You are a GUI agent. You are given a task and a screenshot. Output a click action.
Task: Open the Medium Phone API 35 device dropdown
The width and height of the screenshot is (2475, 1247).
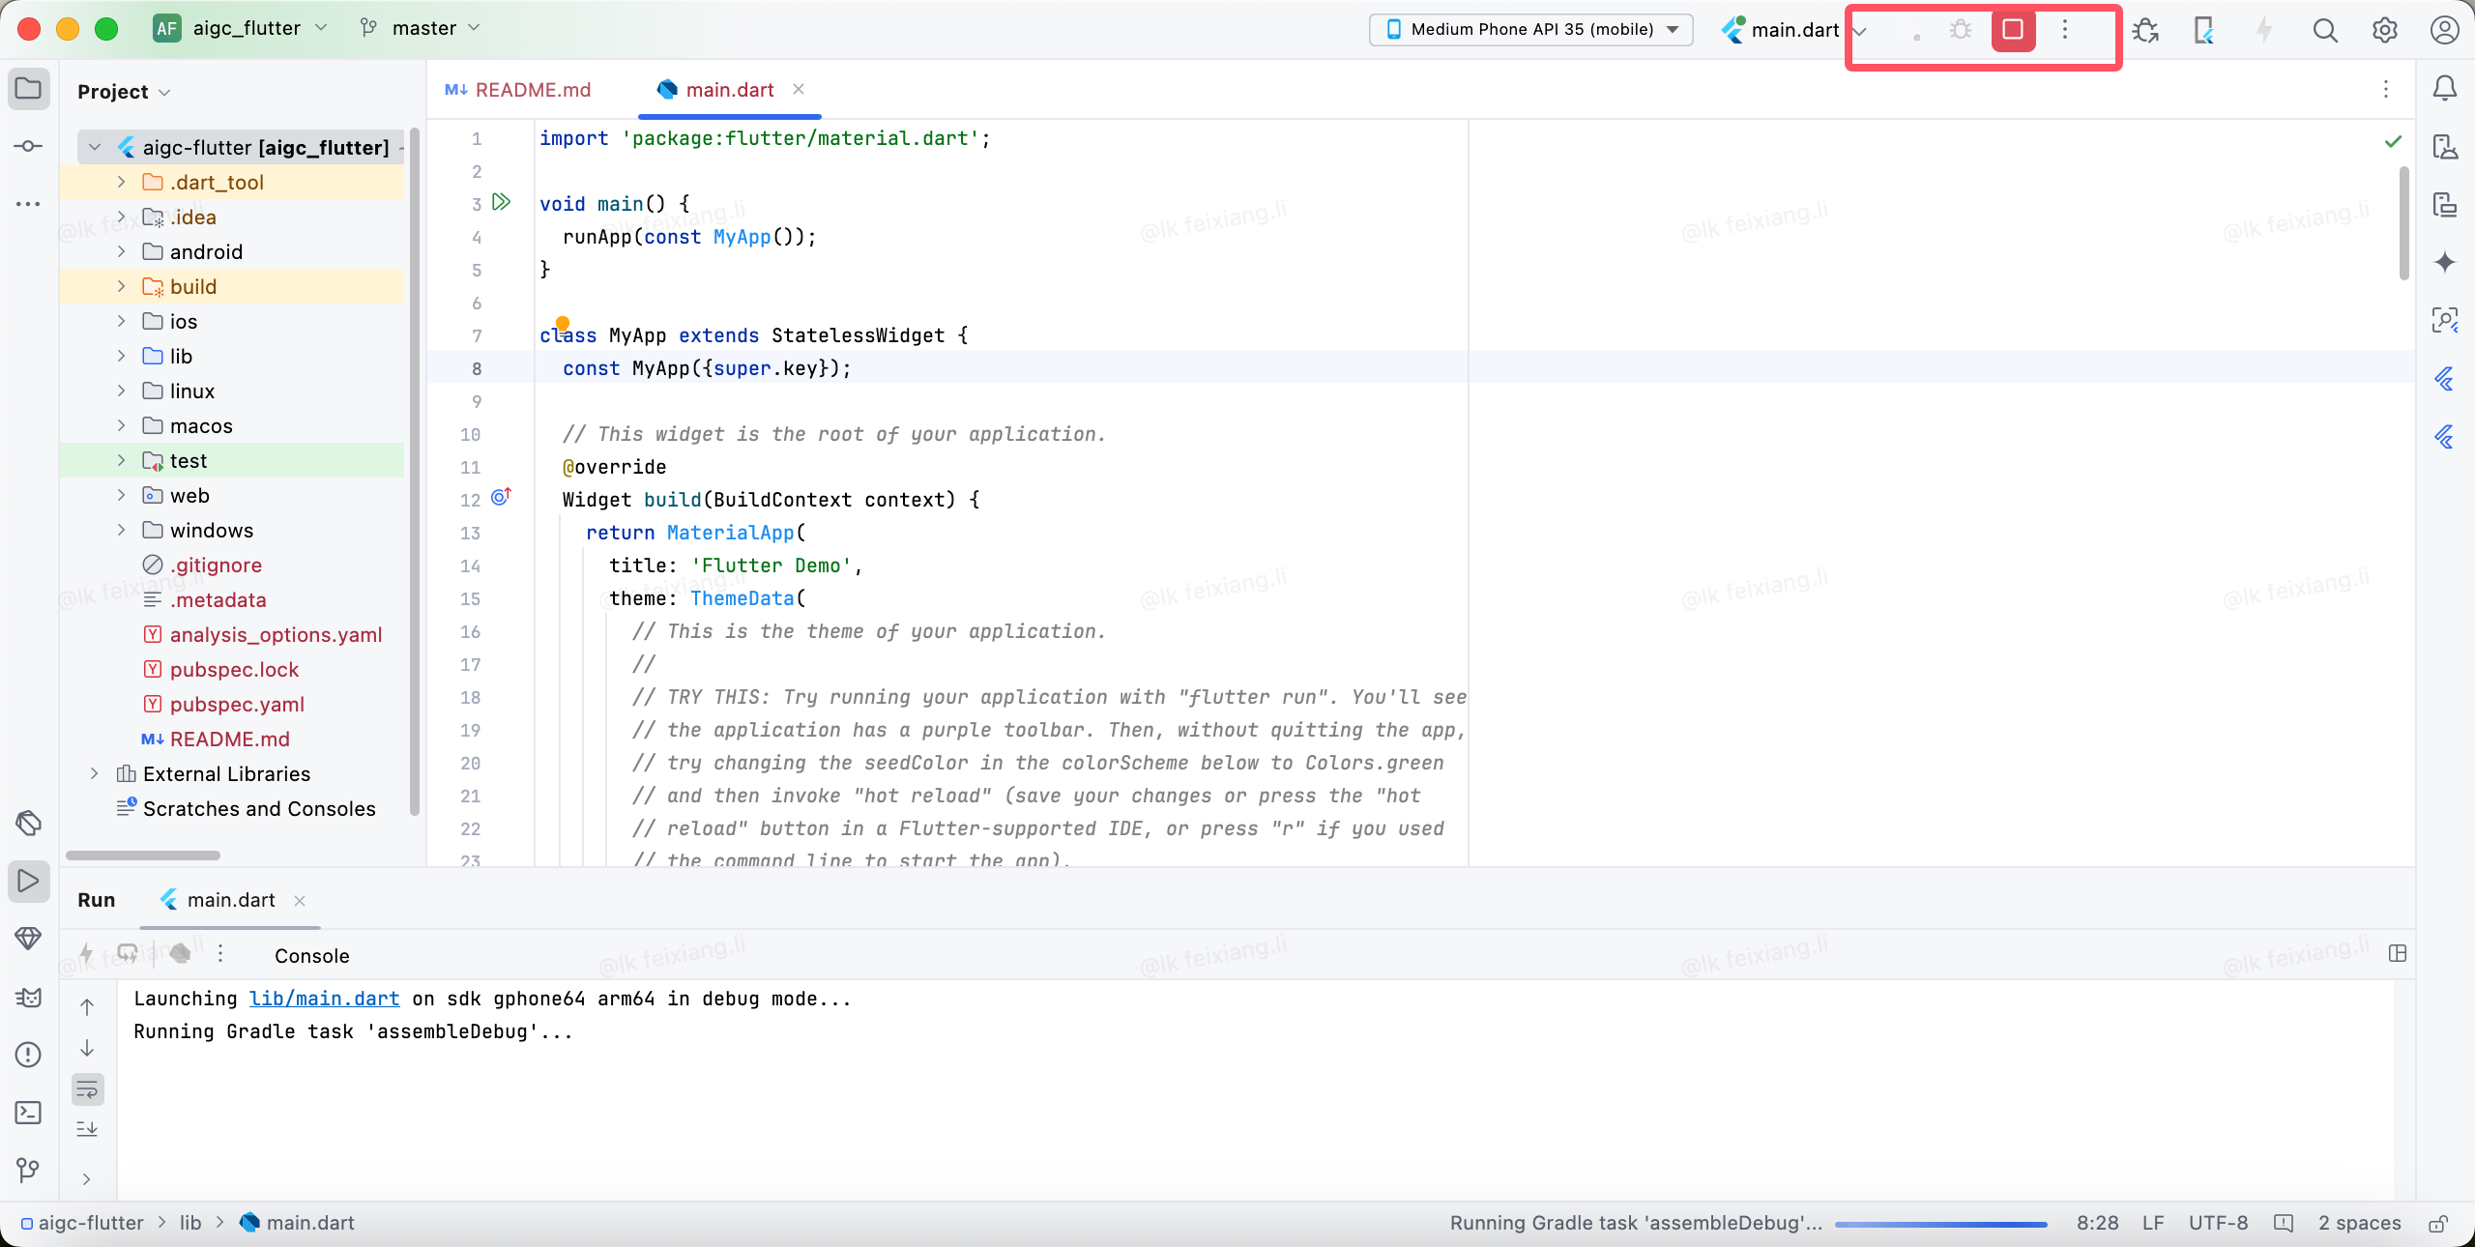click(x=1531, y=29)
